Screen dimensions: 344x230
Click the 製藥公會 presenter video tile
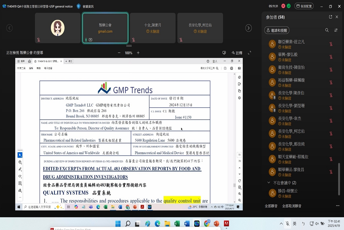pos(105,28)
